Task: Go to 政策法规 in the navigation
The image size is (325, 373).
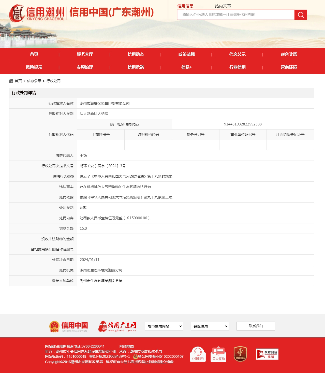Action: click(x=187, y=54)
